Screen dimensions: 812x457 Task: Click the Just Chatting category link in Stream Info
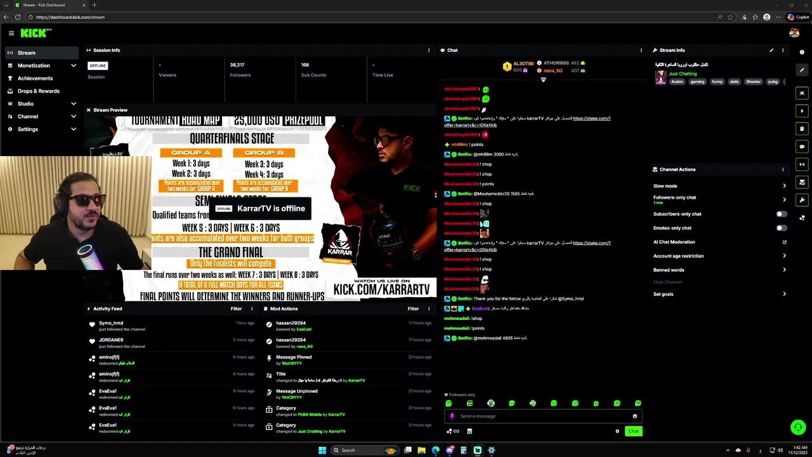click(683, 74)
